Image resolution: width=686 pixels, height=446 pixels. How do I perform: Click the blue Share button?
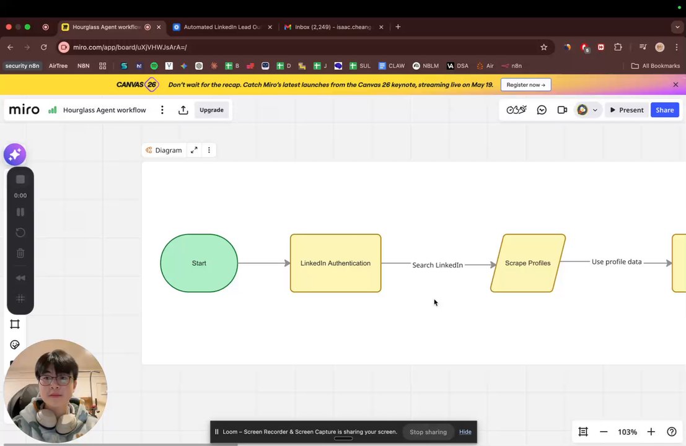(664, 110)
